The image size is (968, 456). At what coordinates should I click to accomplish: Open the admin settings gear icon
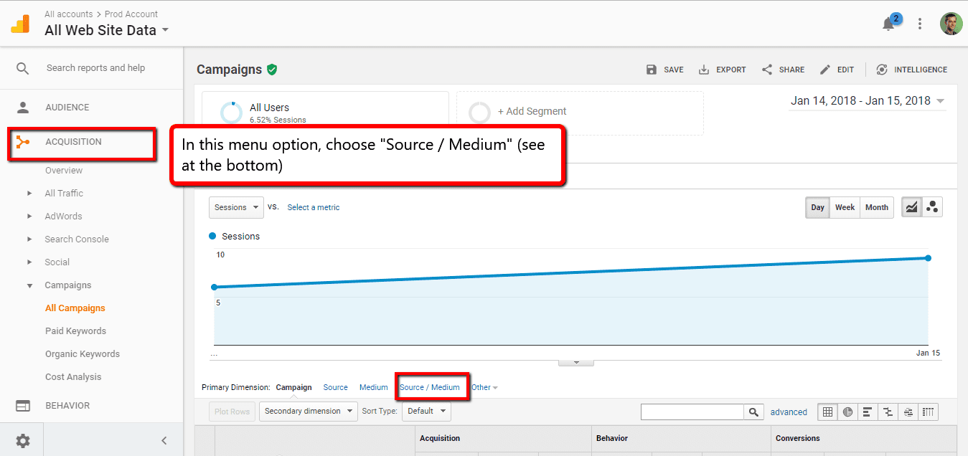click(23, 441)
